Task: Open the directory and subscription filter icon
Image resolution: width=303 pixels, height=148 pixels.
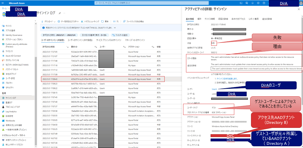Action: point(247,3)
